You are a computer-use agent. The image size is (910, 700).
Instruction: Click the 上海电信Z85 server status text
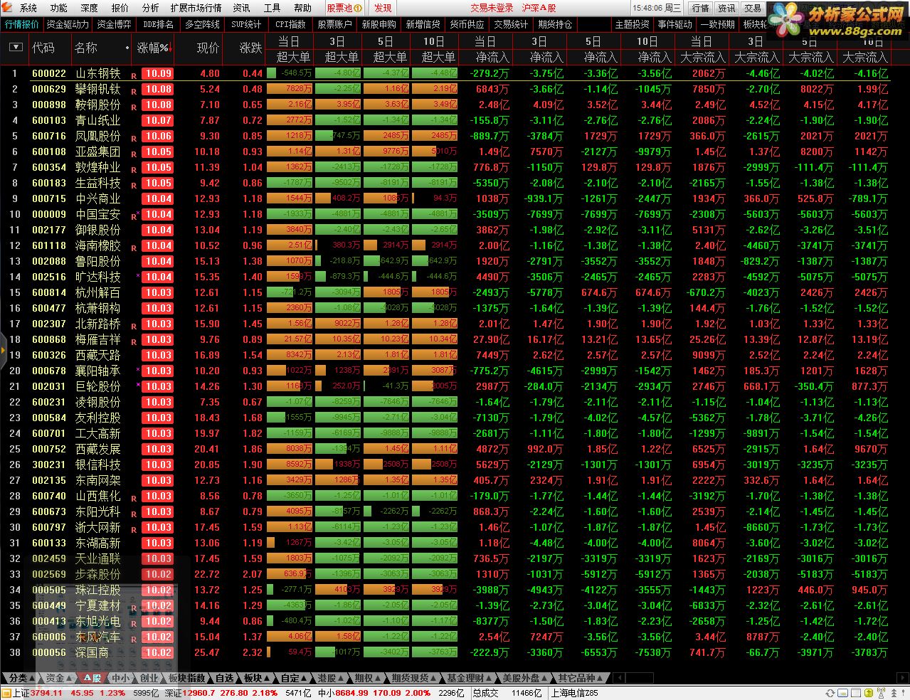pos(575,693)
